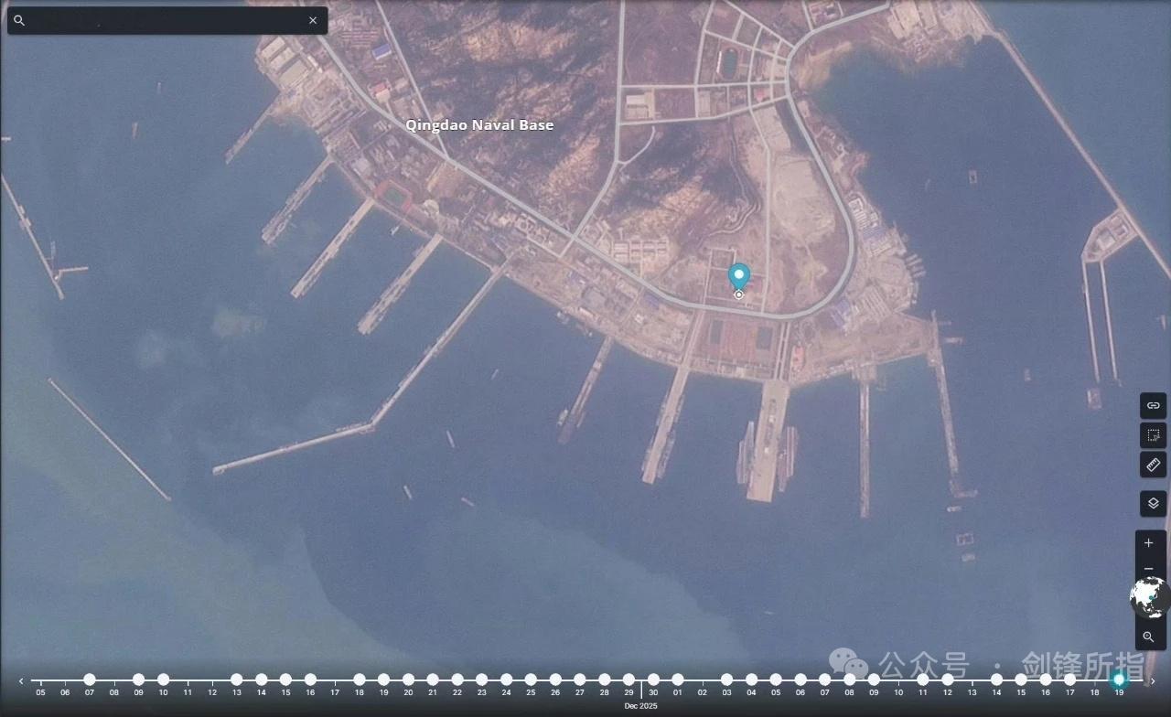Choose the 04 dot on the timeline
1171x717 pixels.
[751, 680]
